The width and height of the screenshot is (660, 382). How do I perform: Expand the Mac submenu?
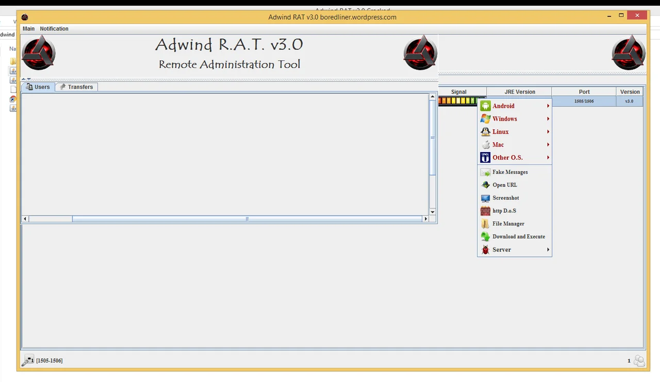[x=498, y=144]
